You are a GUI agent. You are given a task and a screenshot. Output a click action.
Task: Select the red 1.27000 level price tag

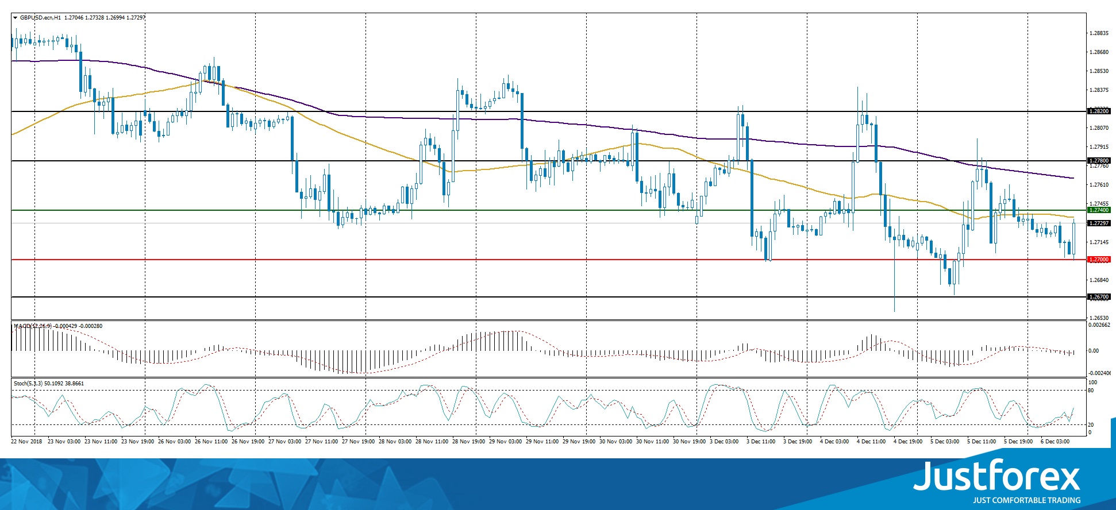(x=1099, y=260)
